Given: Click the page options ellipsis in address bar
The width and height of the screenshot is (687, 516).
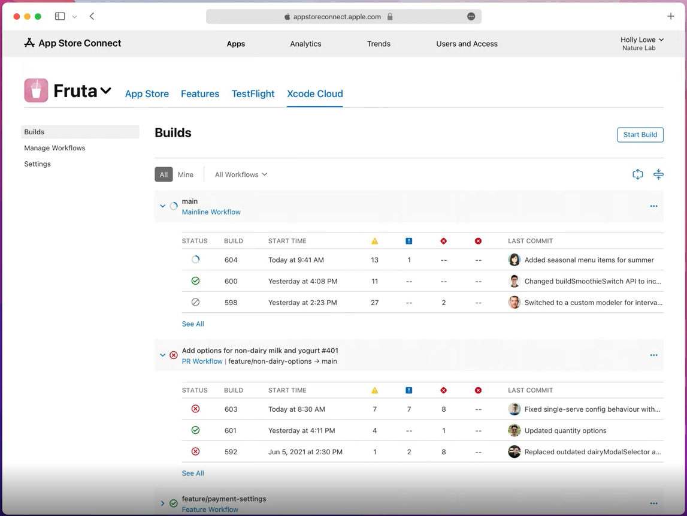Looking at the screenshot, I should click(471, 16).
